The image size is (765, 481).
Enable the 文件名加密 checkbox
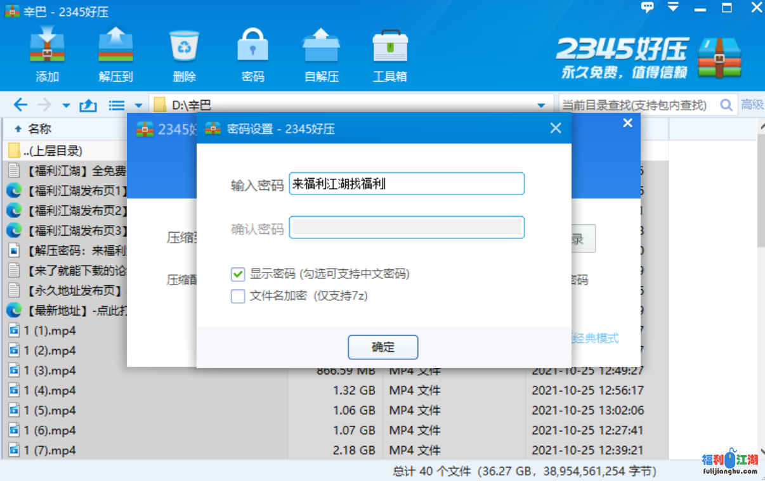238,296
